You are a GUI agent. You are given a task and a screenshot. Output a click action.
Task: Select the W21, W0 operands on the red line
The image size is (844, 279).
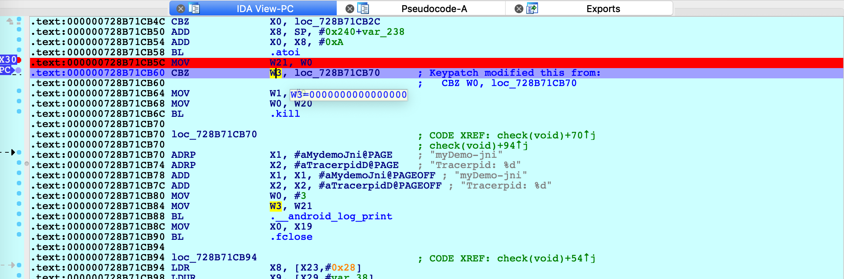(291, 63)
